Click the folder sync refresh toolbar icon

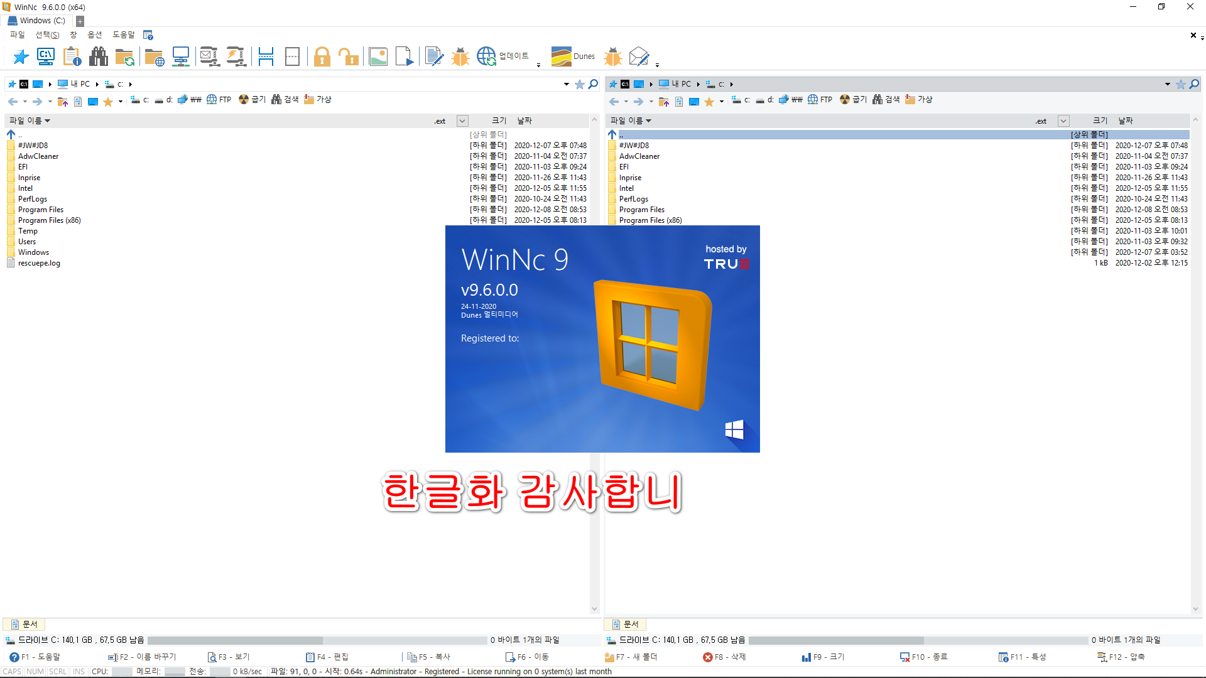pyautogui.click(x=125, y=56)
